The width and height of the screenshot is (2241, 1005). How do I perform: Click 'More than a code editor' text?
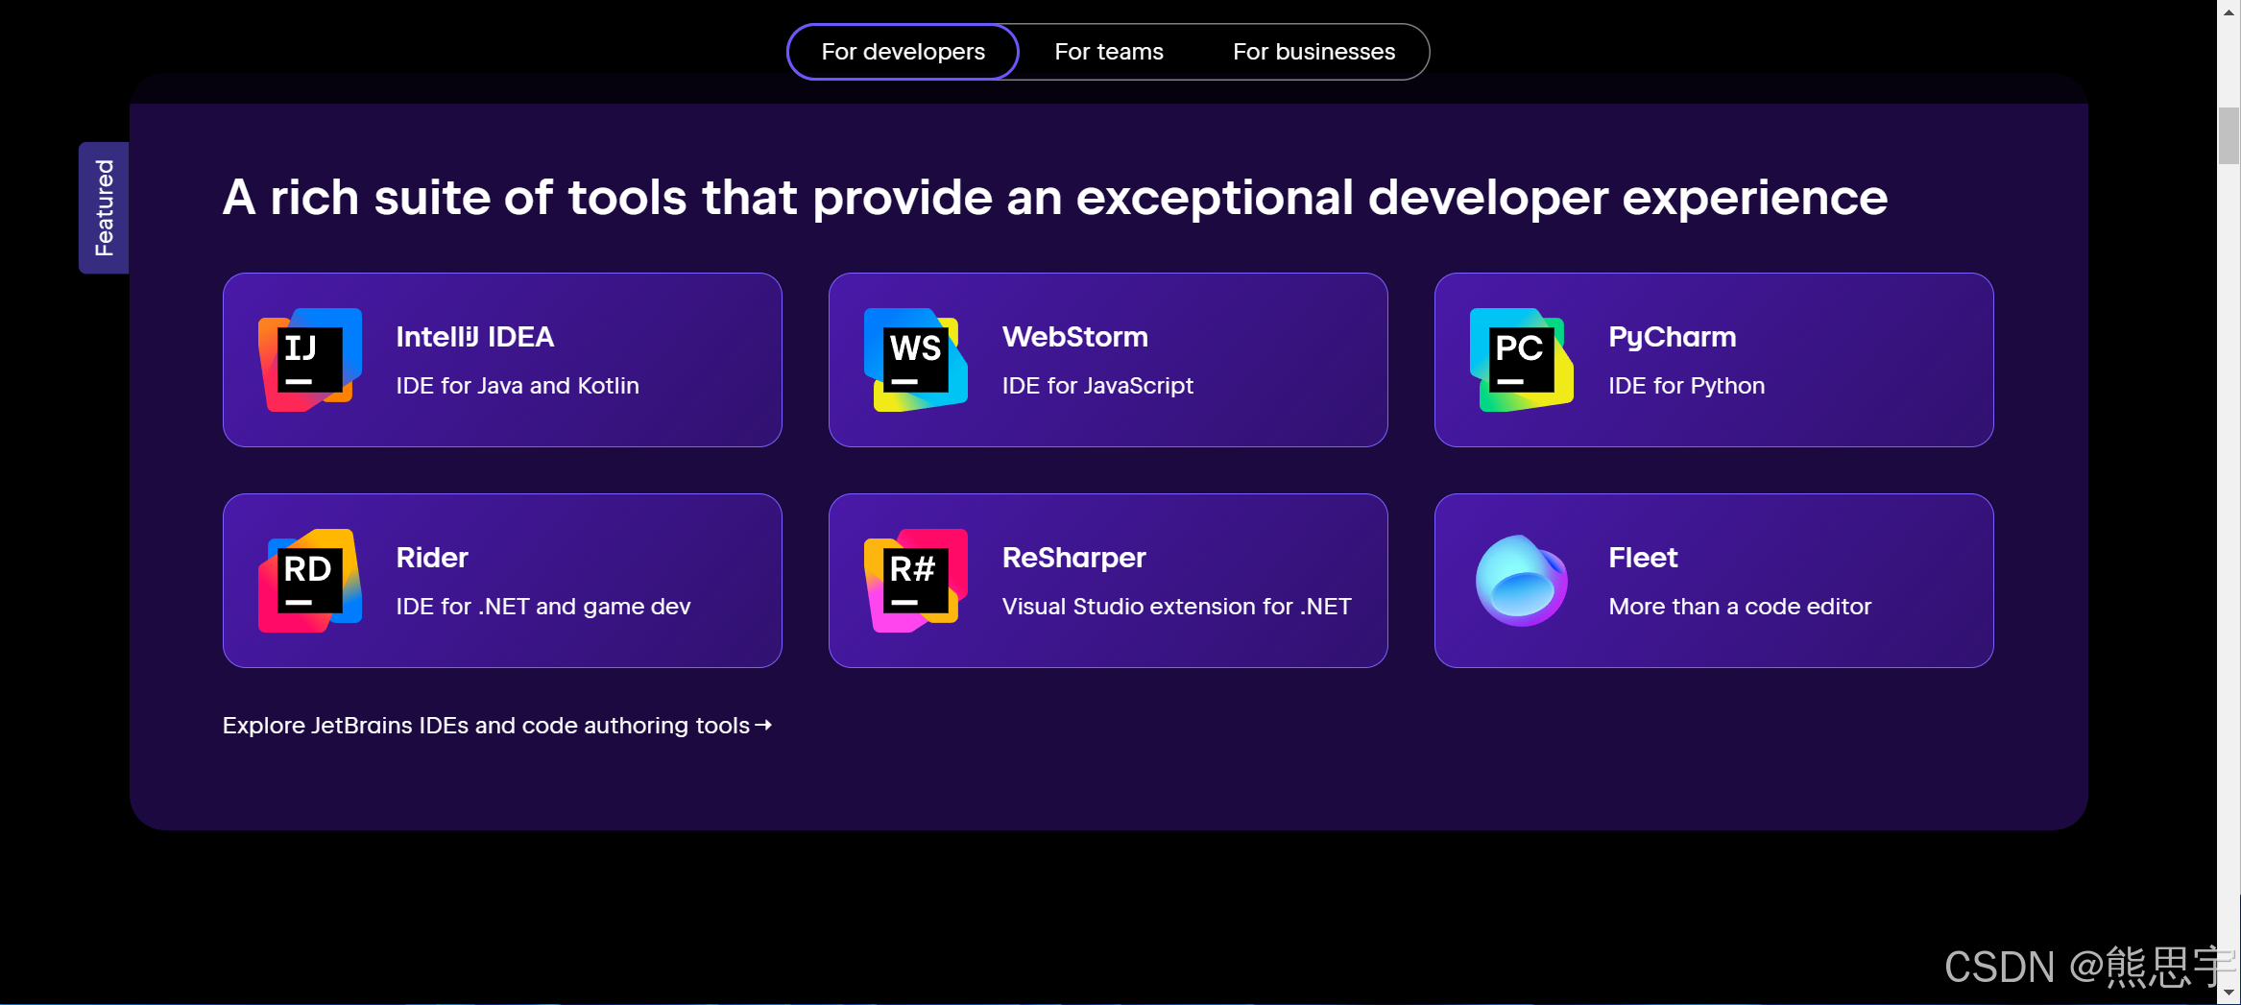[1740, 607]
